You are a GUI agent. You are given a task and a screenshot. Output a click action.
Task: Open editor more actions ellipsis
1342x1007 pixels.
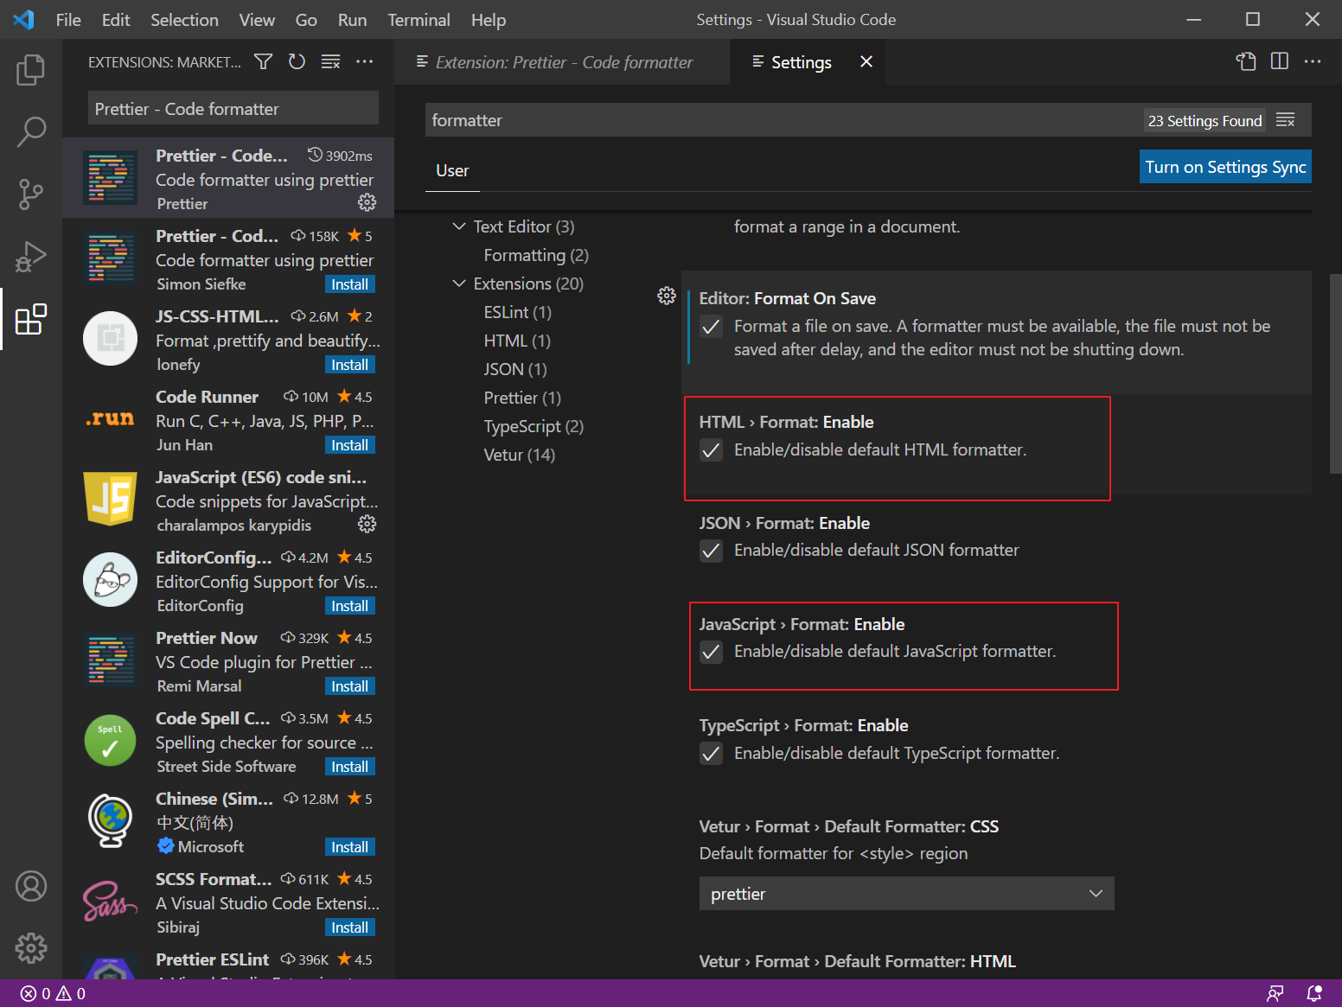coord(1313,61)
